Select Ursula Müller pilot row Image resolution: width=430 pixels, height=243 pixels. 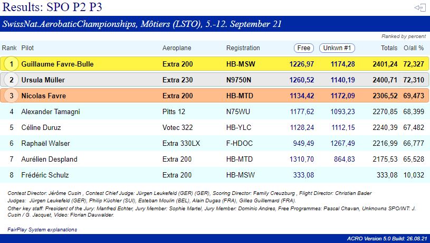[x=47, y=80]
